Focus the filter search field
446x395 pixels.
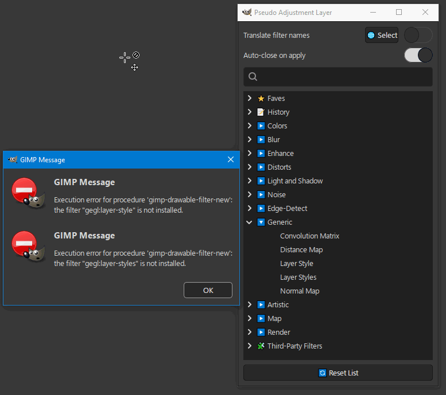(x=338, y=77)
